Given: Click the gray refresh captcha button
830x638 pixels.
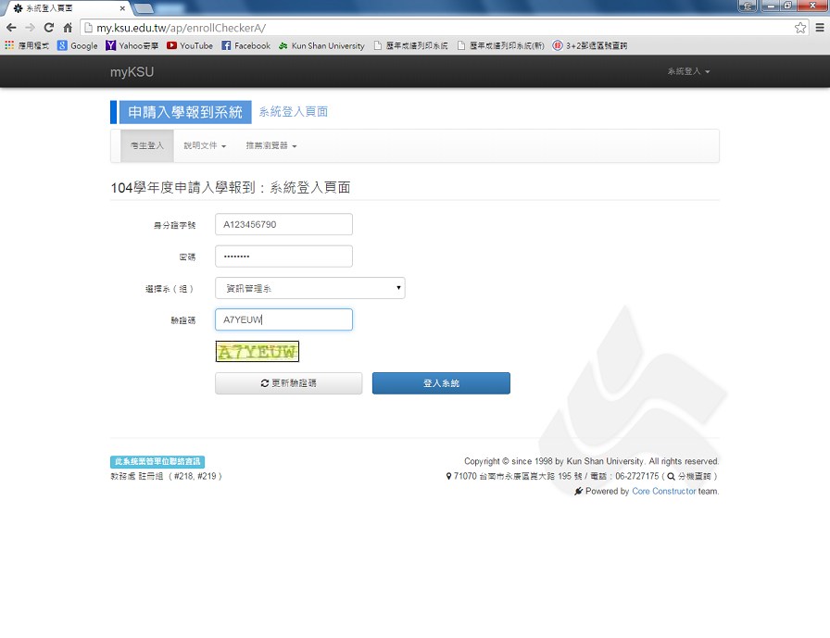Looking at the screenshot, I should pyautogui.click(x=288, y=383).
